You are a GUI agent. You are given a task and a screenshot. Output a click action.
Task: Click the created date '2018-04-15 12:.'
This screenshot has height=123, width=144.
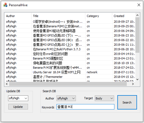124,77
